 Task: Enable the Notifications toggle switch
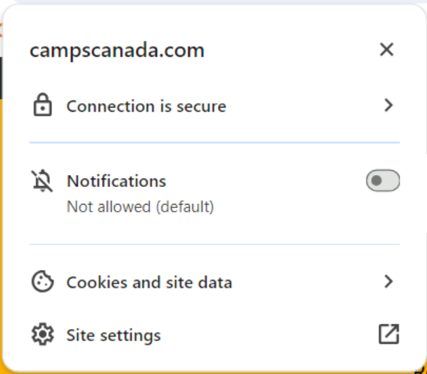(383, 181)
